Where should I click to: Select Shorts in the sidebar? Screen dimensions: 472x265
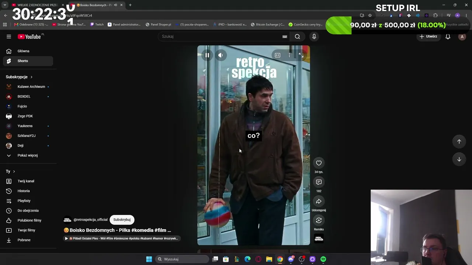28,61
